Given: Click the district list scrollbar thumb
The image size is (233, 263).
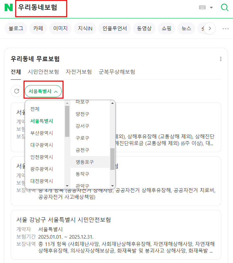Looking at the screenshot, I should 113,159.
